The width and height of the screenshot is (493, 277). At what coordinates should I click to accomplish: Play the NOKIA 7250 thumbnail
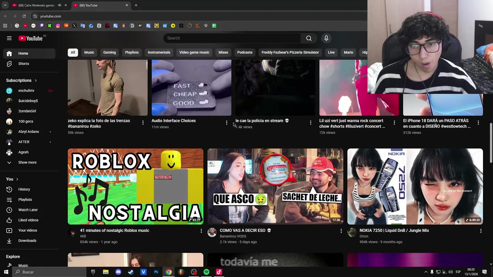pos(415,187)
